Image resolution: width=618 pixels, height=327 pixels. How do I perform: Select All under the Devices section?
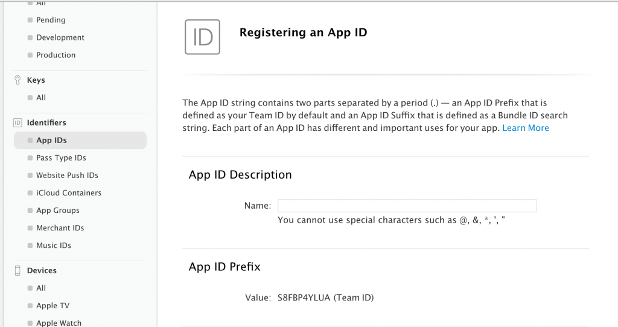click(41, 288)
